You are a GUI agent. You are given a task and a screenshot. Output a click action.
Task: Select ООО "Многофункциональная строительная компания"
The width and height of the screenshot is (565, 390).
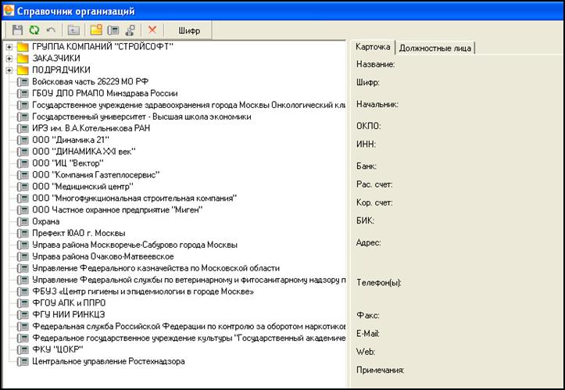coord(134,199)
